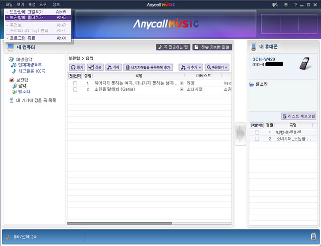
Task: Open the 도구 menu
Action: [43, 4]
